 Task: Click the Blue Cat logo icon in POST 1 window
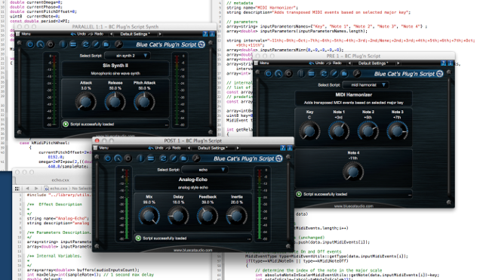(279, 158)
